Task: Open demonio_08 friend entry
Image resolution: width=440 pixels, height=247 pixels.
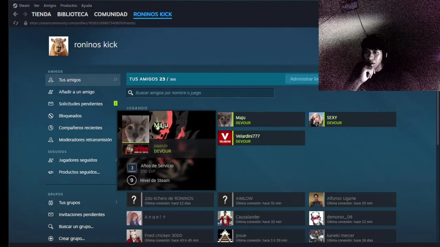Action: (352, 218)
